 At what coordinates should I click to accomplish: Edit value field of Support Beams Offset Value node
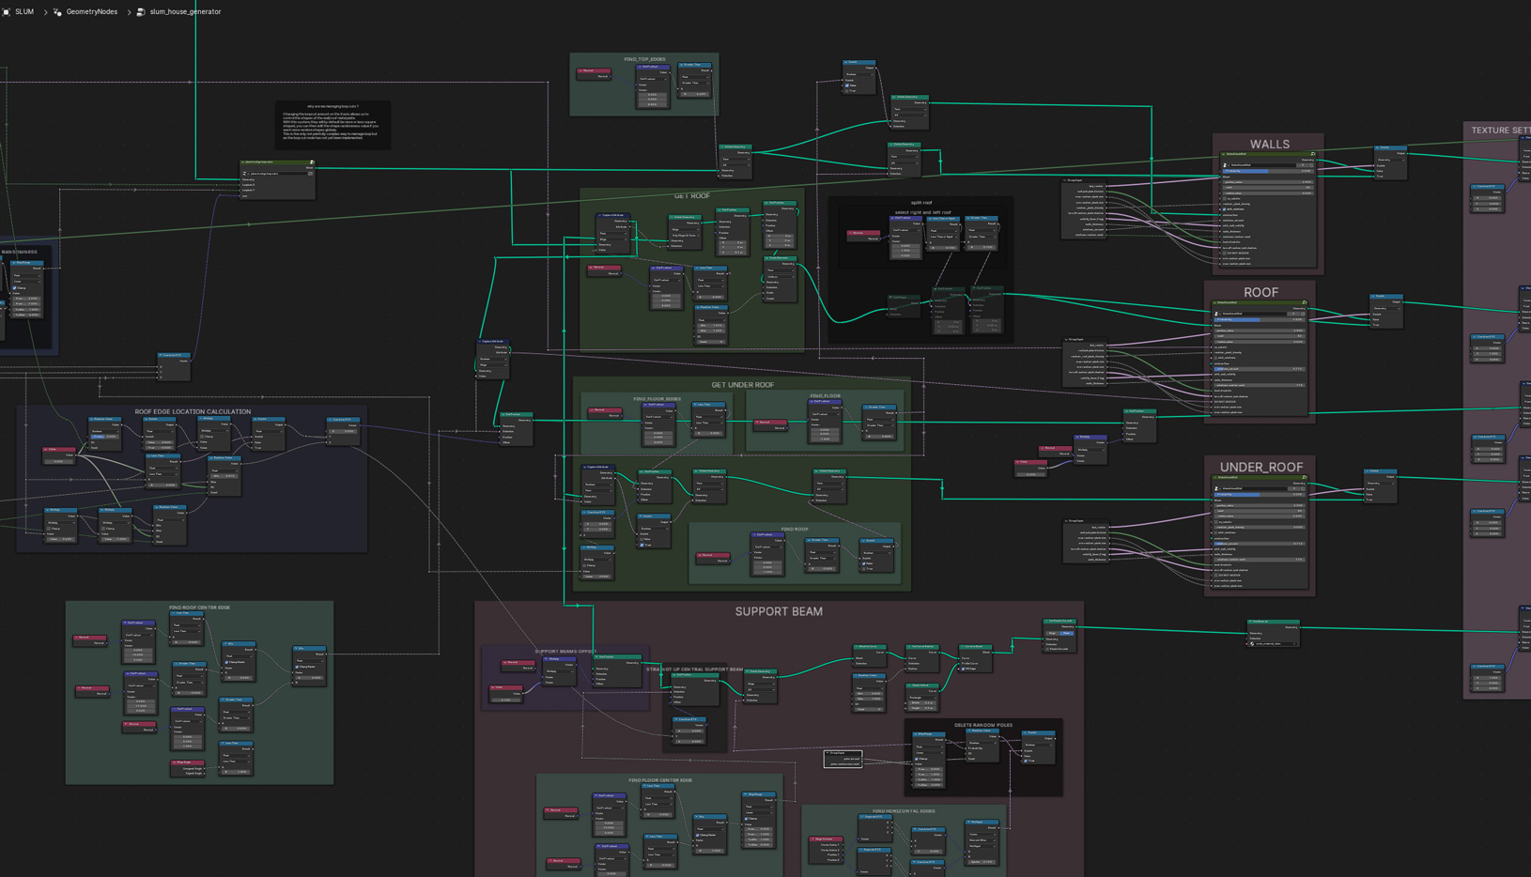coord(505,700)
